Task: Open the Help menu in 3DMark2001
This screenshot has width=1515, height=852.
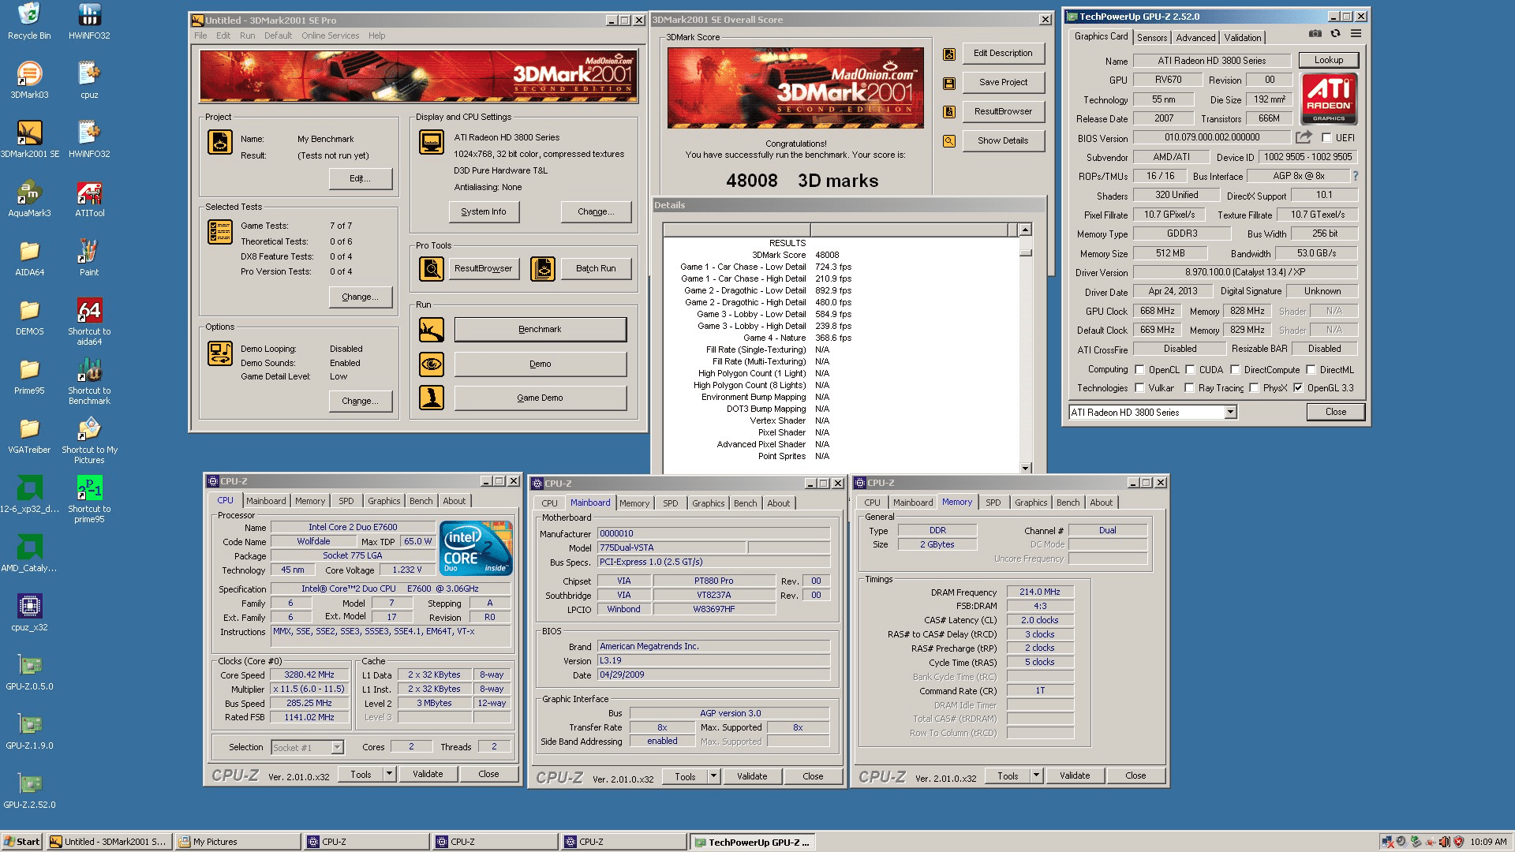Action: (377, 35)
